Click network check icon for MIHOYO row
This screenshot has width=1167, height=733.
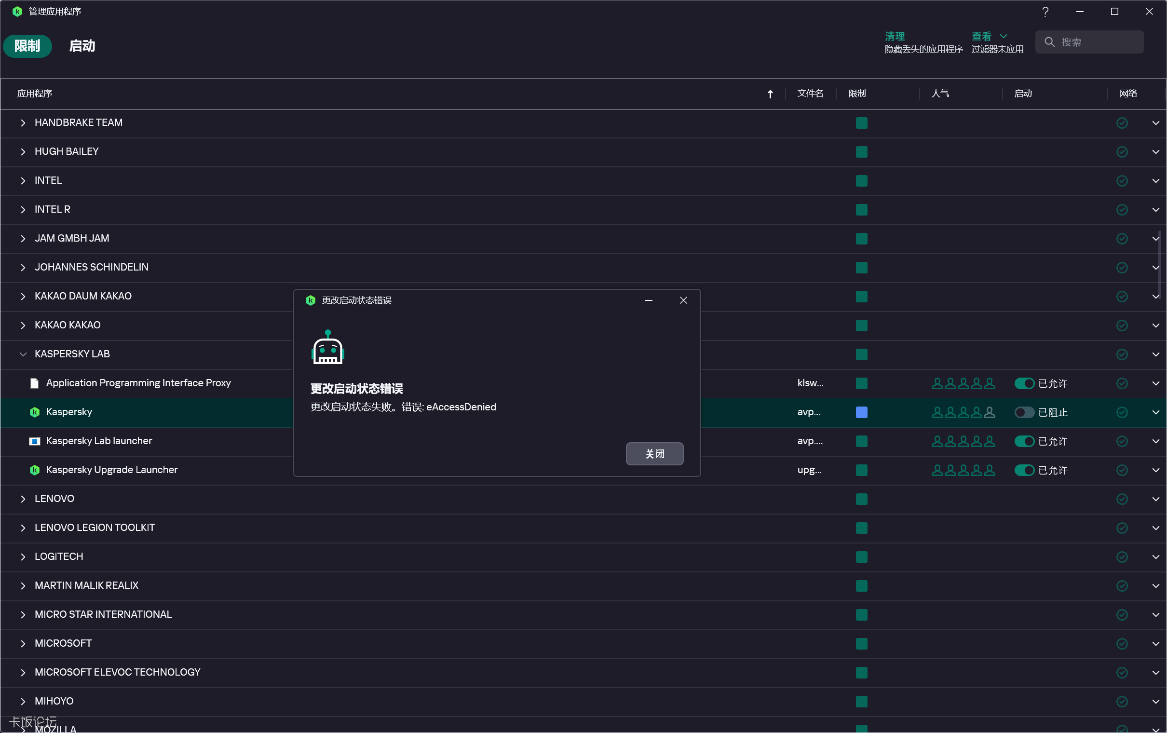[x=1122, y=701]
